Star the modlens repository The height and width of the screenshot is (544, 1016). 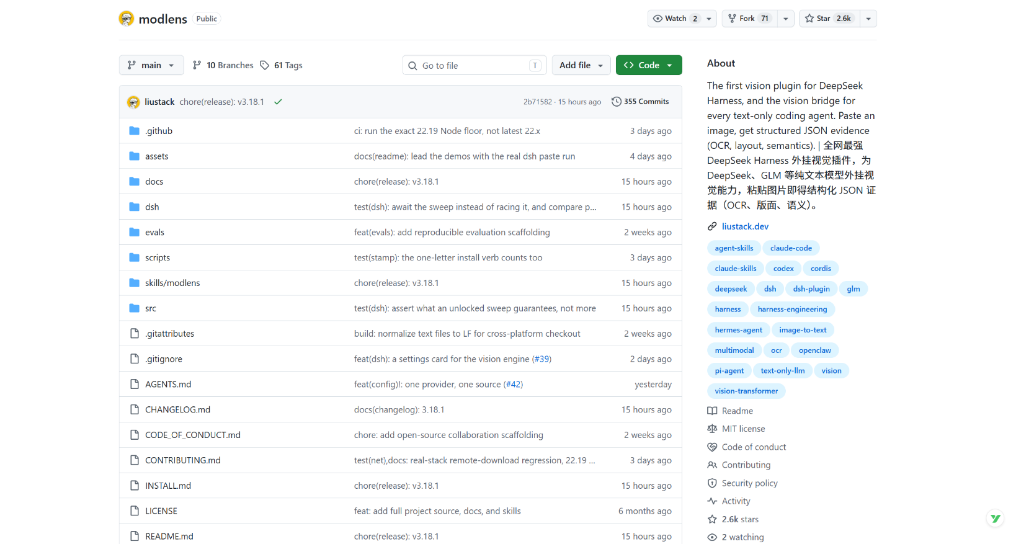pyautogui.click(x=829, y=19)
